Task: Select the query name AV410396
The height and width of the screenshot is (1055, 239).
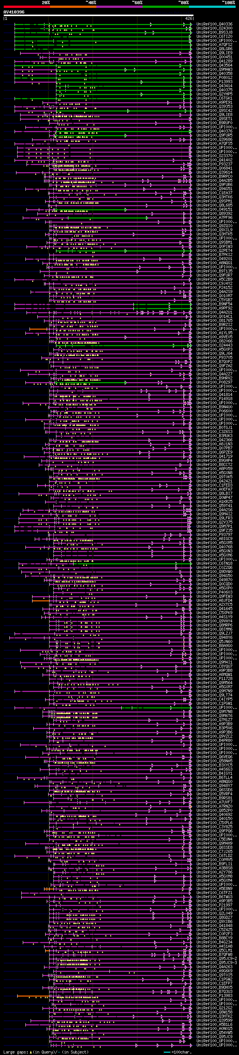Action: pos(14,12)
